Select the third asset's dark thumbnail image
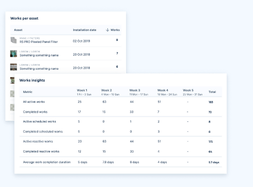This screenshot has height=187, width=253. (x=13, y=67)
